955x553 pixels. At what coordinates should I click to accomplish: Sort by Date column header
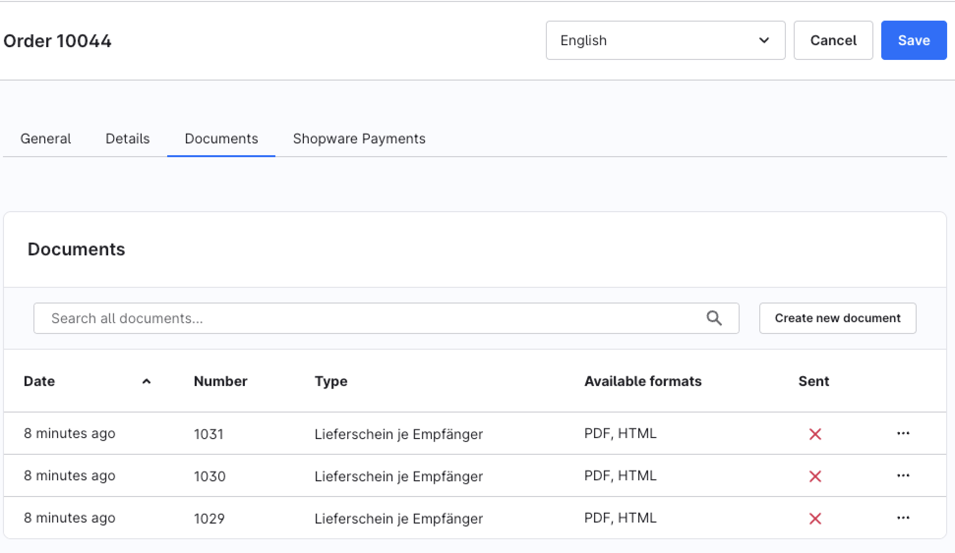coord(39,381)
